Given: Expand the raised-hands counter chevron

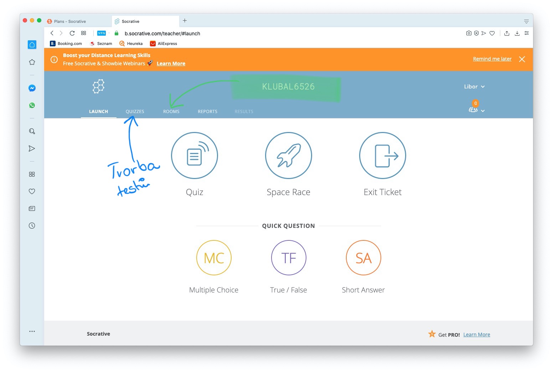Looking at the screenshot, I should pyautogui.click(x=483, y=111).
